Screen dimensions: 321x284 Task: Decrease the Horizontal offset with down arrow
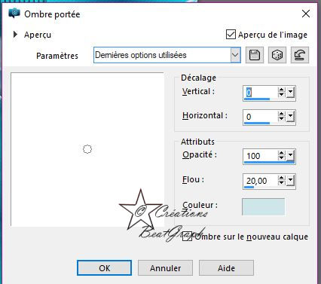[281, 119]
